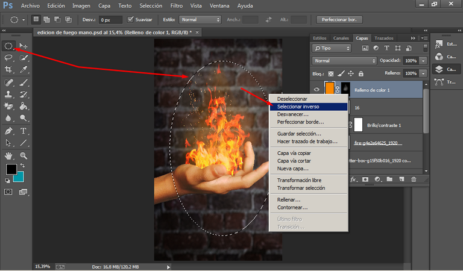
Task: Select the Clone Stamp tool
Action: click(x=8, y=95)
